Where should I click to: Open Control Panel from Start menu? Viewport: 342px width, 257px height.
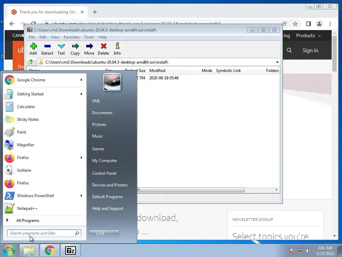click(104, 173)
